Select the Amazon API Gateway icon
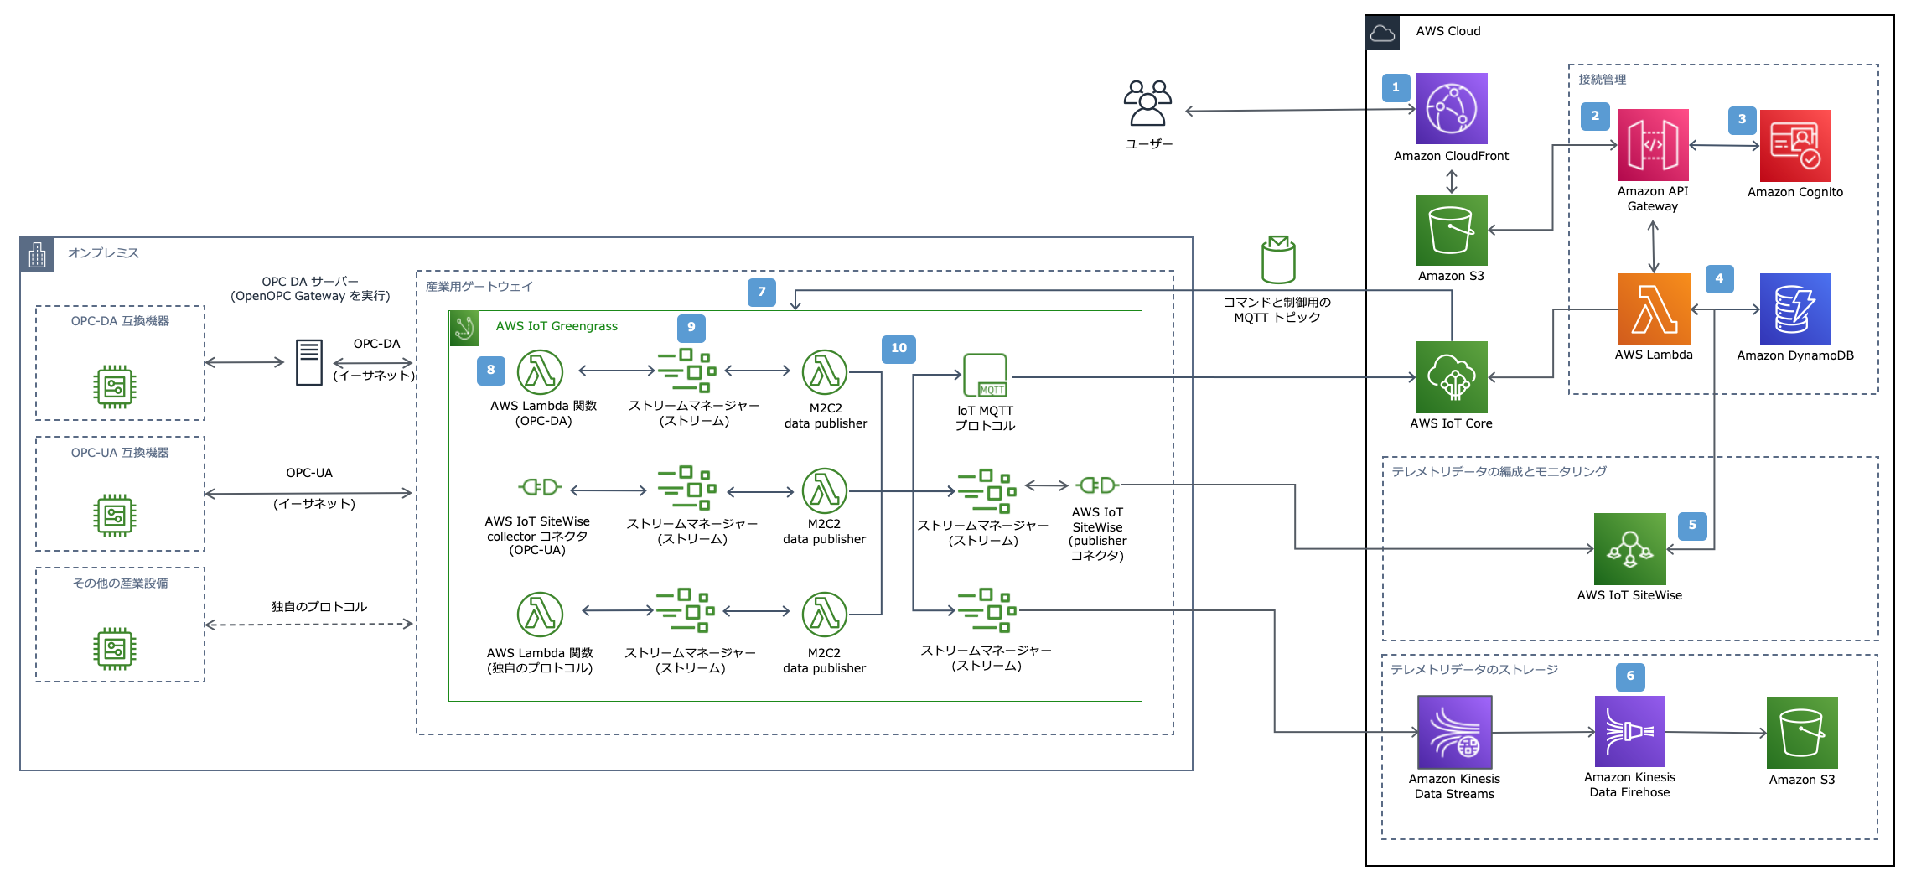The height and width of the screenshot is (887, 1911). (1653, 145)
